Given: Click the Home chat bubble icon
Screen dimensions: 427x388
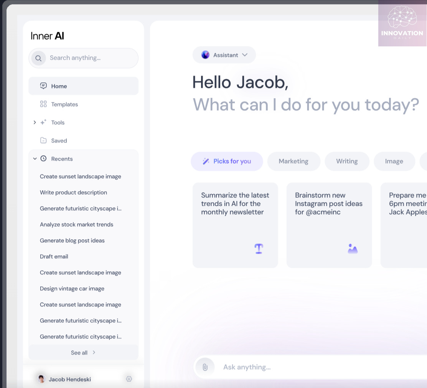Looking at the screenshot, I should tap(43, 86).
